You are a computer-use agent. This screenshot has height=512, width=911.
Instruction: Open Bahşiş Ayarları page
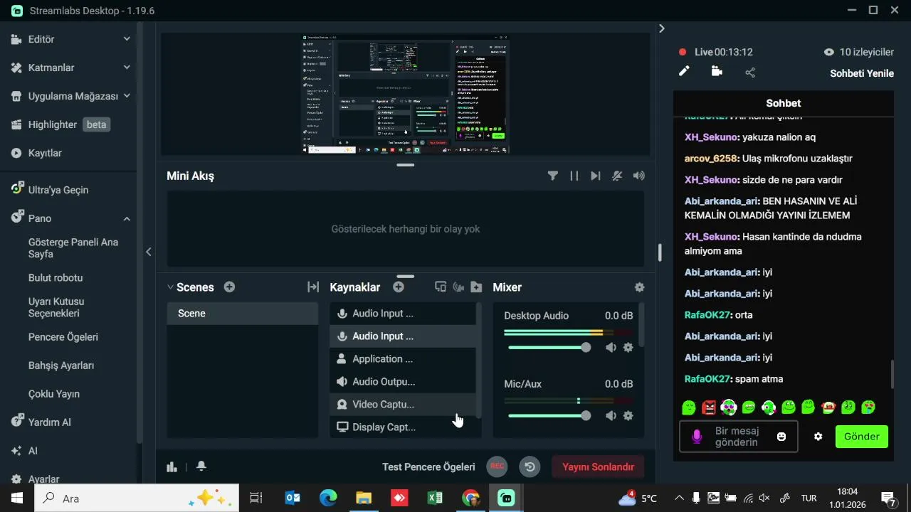61,366
